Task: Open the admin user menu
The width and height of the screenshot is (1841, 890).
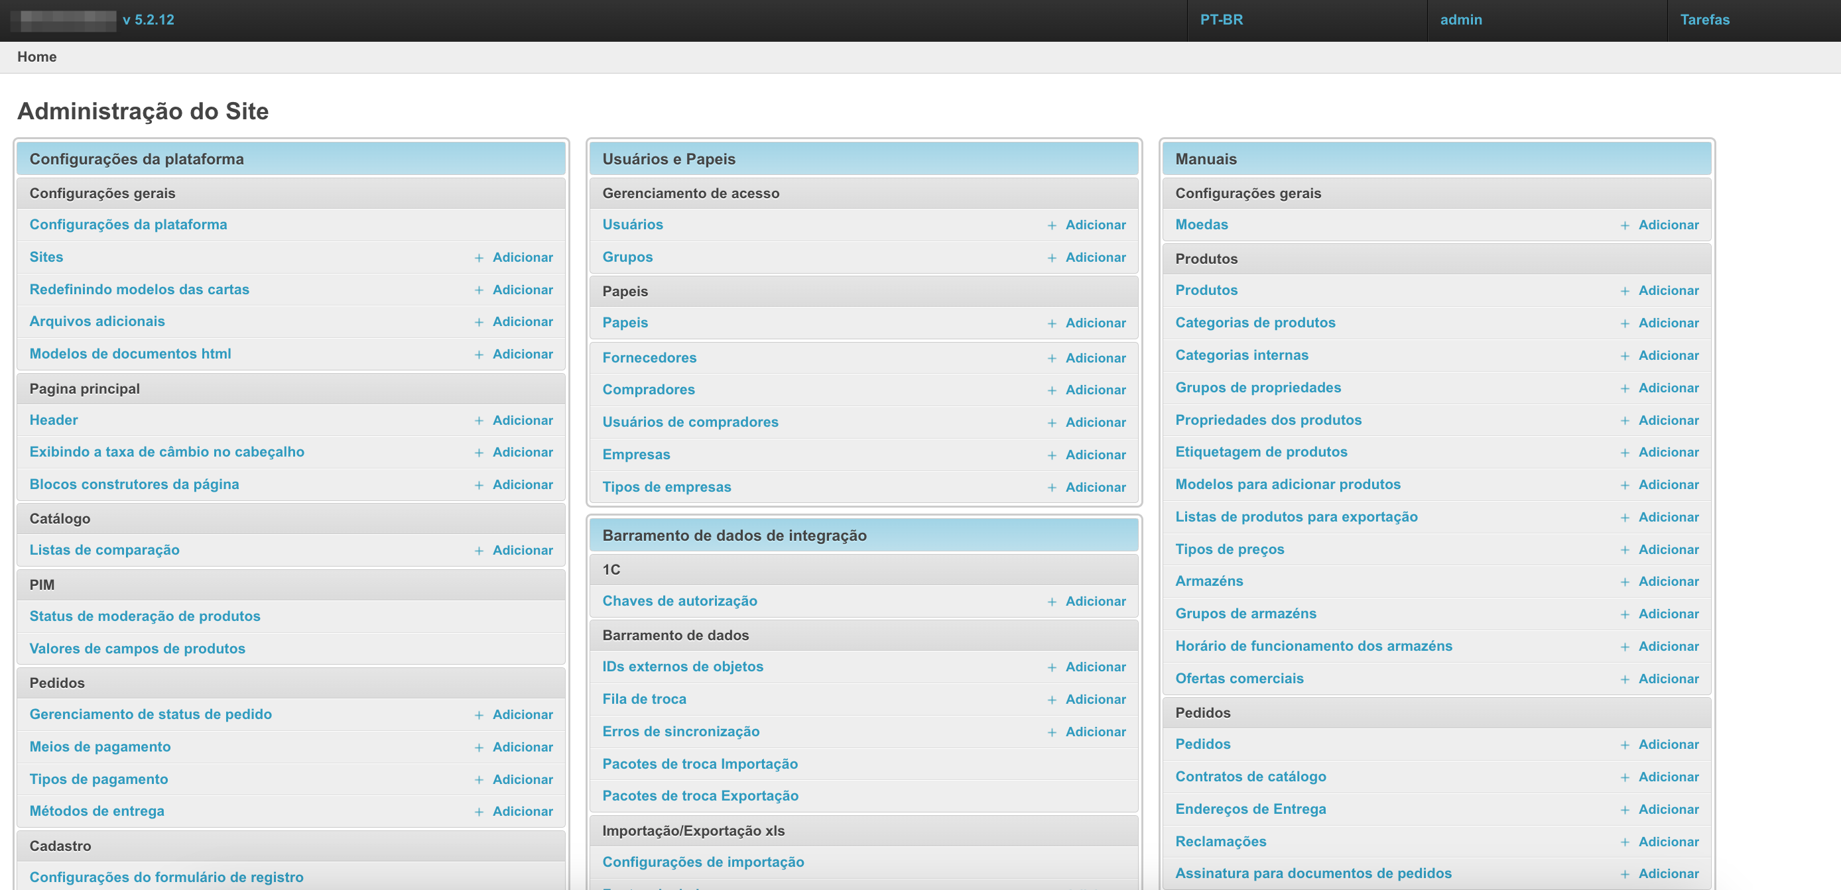Action: (1460, 20)
